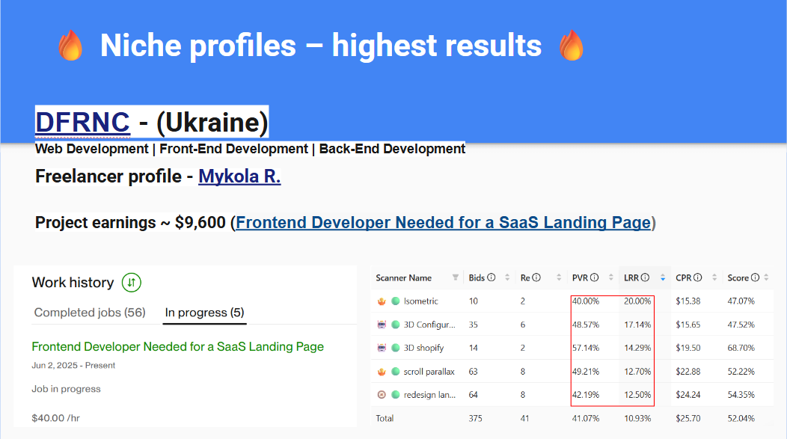Click the 54.35% Score value
The width and height of the screenshot is (787, 439).
coord(741,395)
